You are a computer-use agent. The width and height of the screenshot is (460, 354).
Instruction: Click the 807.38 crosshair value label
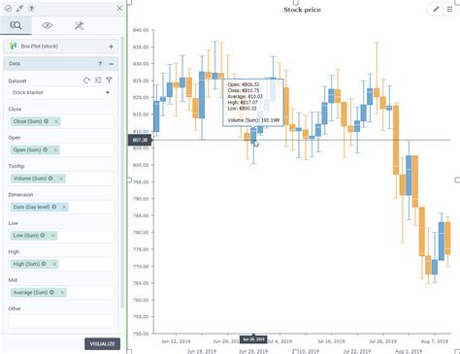pyautogui.click(x=140, y=140)
